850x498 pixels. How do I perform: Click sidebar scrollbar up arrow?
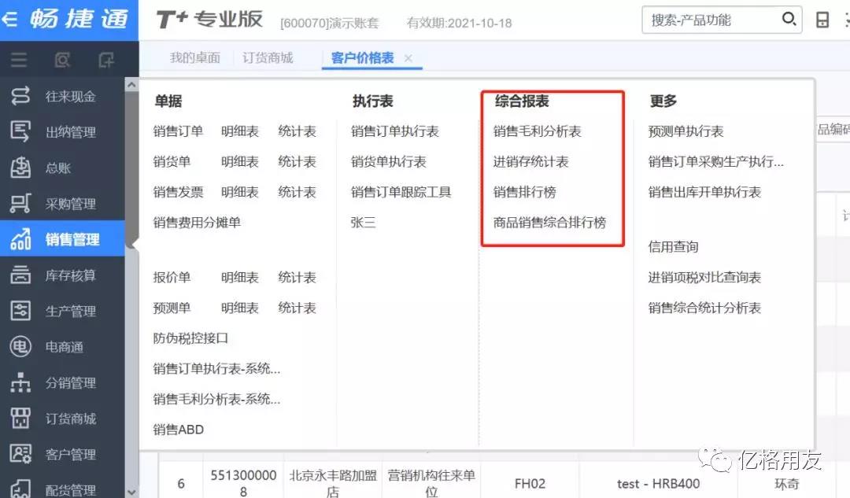pos(131,85)
